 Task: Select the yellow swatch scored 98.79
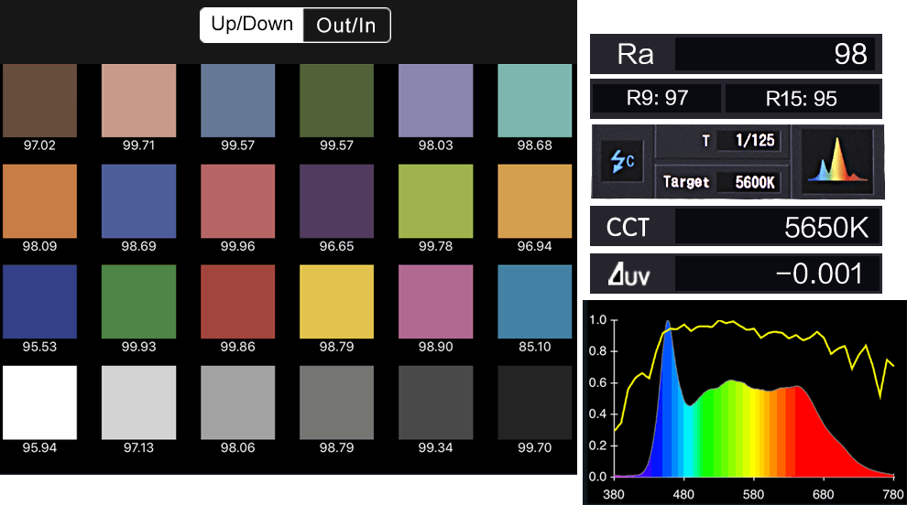pos(336,302)
